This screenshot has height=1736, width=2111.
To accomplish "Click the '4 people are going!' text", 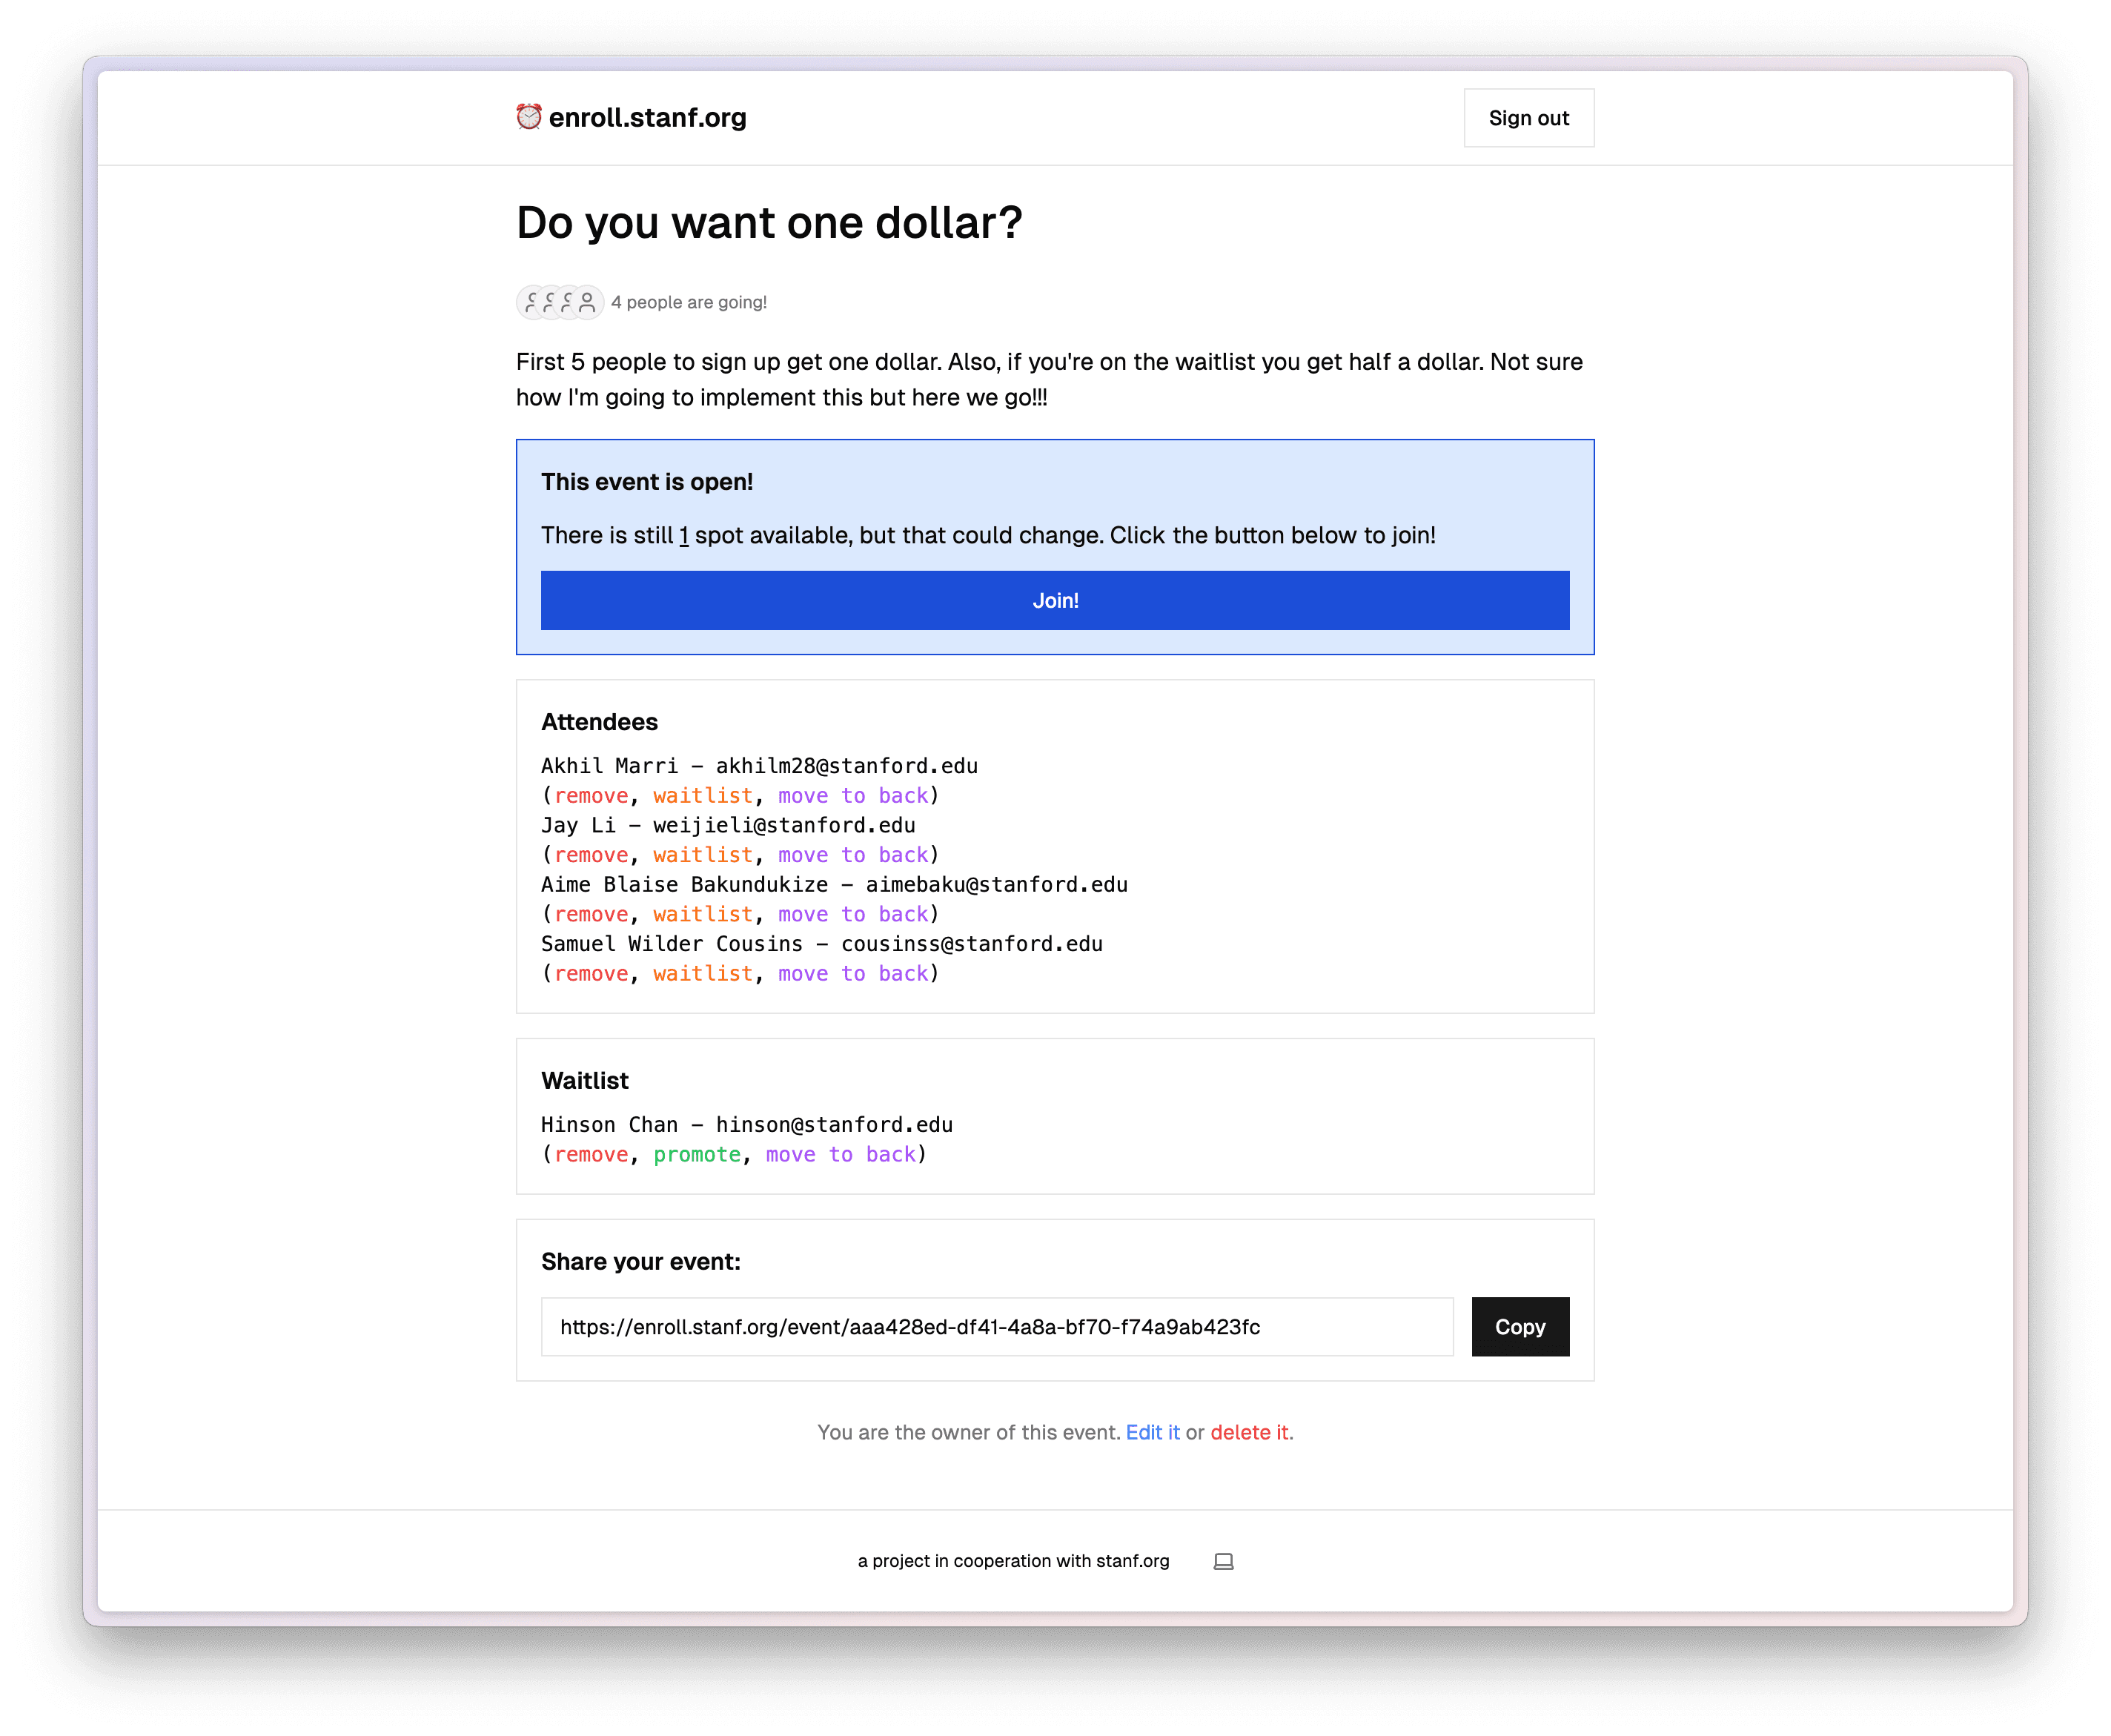I will [689, 302].
